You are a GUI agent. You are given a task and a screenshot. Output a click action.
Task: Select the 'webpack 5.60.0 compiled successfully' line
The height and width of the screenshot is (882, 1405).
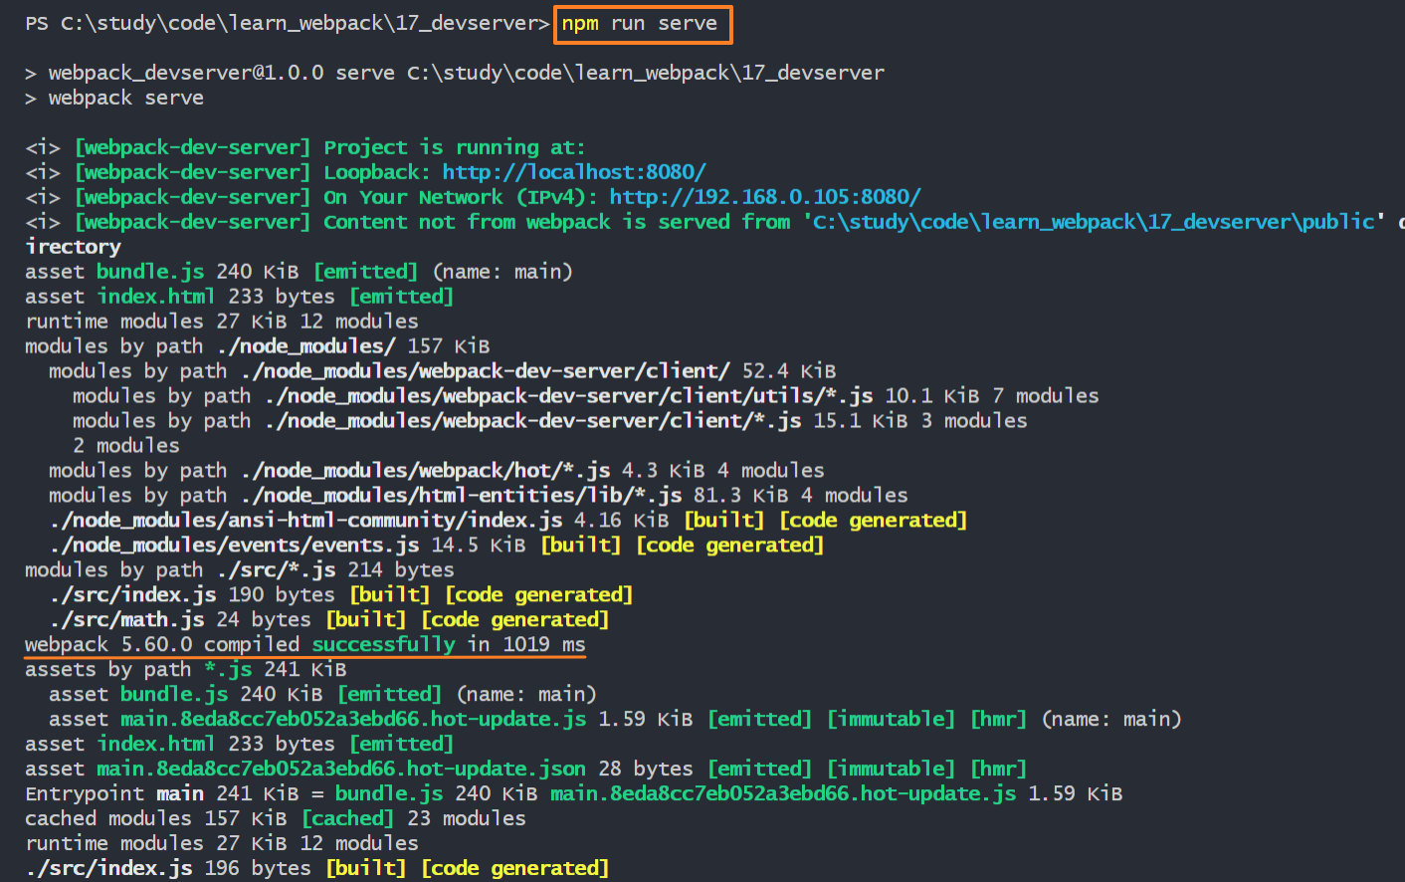tap(304, 645)
